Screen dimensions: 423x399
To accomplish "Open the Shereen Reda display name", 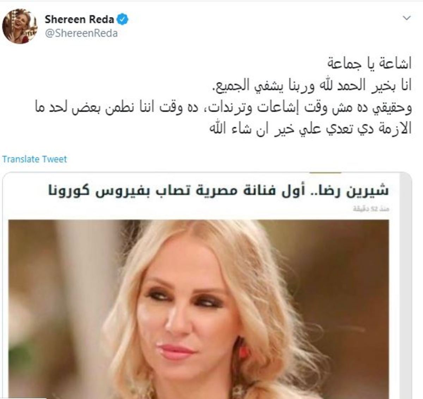I will (x=79, y=20).
